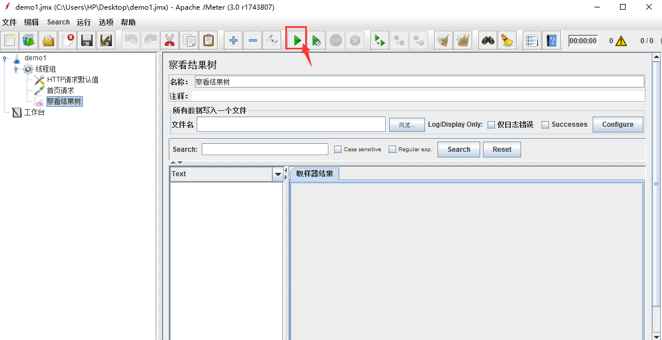The height and width of the screenshot is (340, 662).
Task: Reset search with the yellow broom icon
Action: coord(507,40)
